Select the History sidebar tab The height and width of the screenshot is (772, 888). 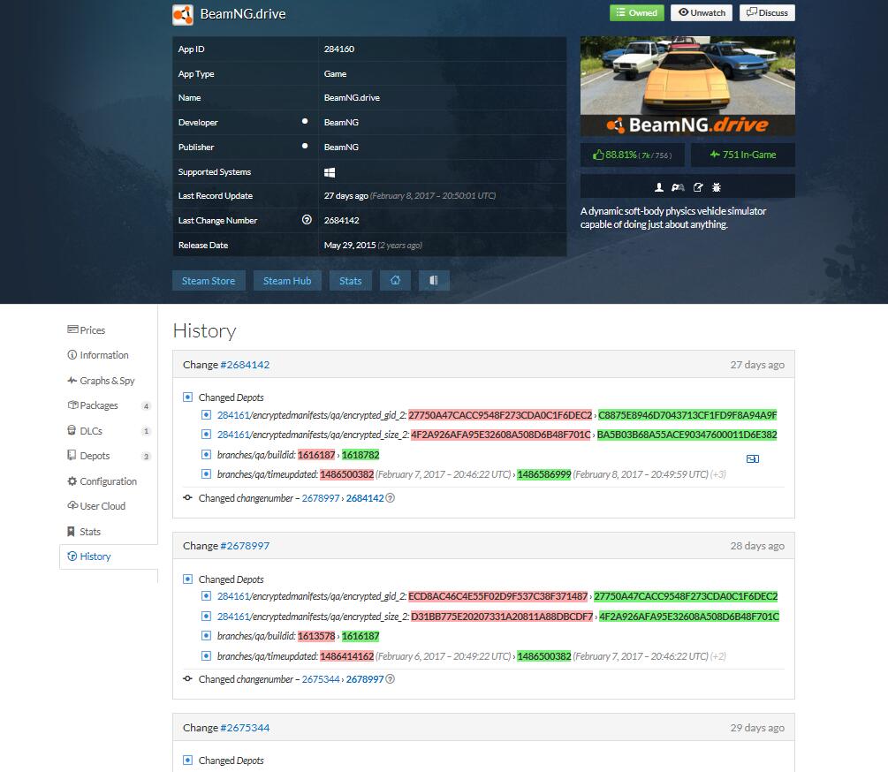[x=108, y=556]
